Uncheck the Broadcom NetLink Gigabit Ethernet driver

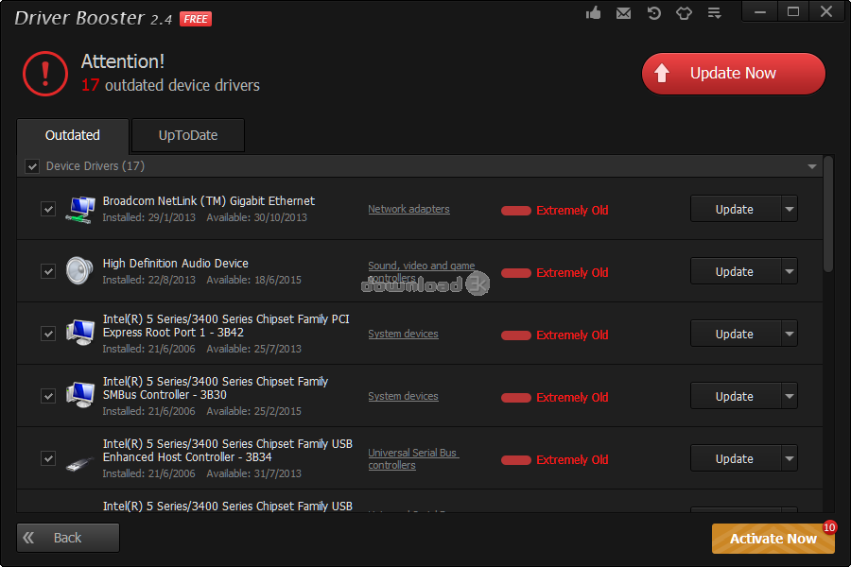point(48,209)
